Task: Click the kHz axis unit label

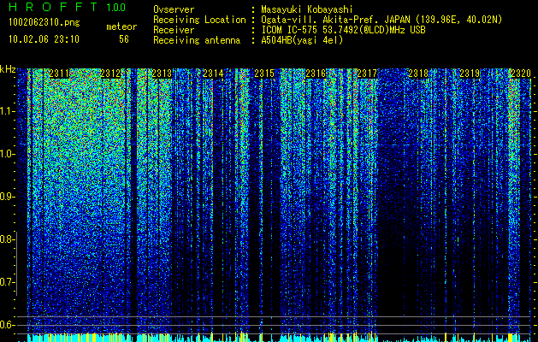Action: (8, 69)
